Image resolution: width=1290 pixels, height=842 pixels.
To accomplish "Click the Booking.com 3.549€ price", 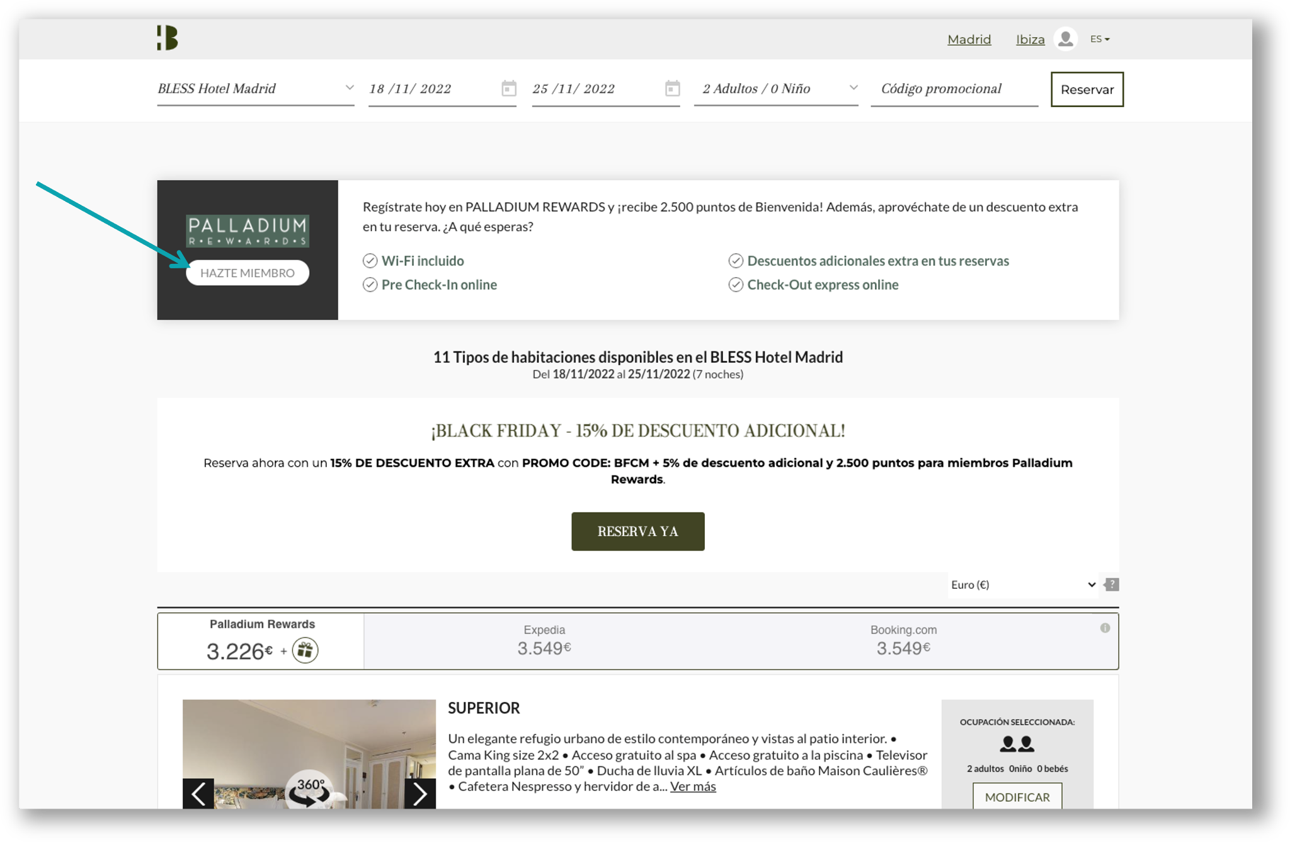I will pyautogui.click(x=903, y=648).
